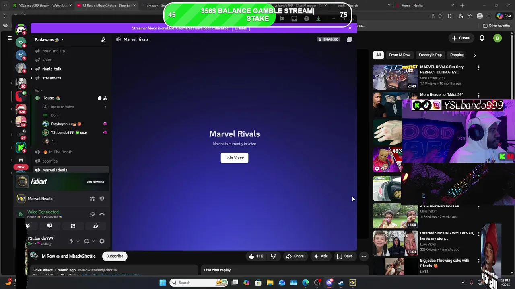Click the Join Voice button
This screenshot has height=289, width=515.
click(235, 158)
